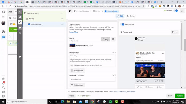Turn off the Preview On toggle
The height and width of the screenshot is (104, 186).
pyautogui.click(x=122, y=24)
